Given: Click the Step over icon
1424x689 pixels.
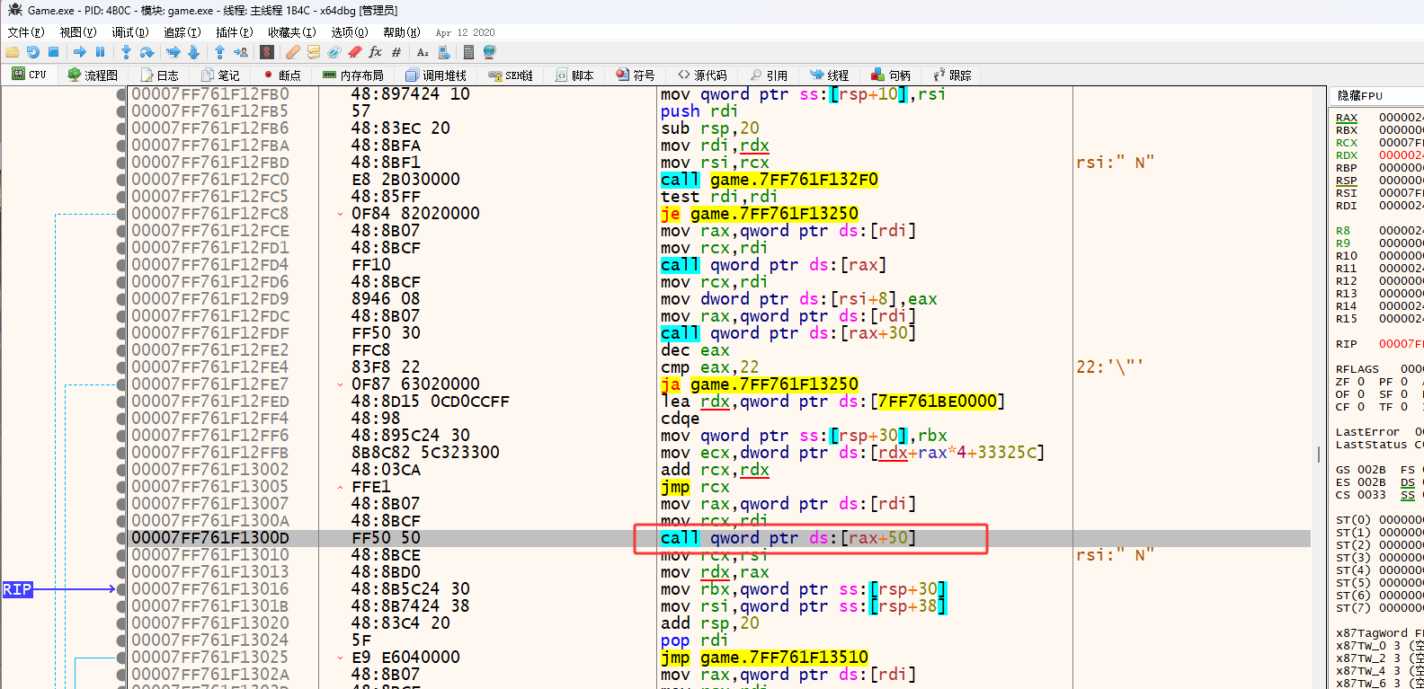Looking at the screenshot, I should 147,52.
